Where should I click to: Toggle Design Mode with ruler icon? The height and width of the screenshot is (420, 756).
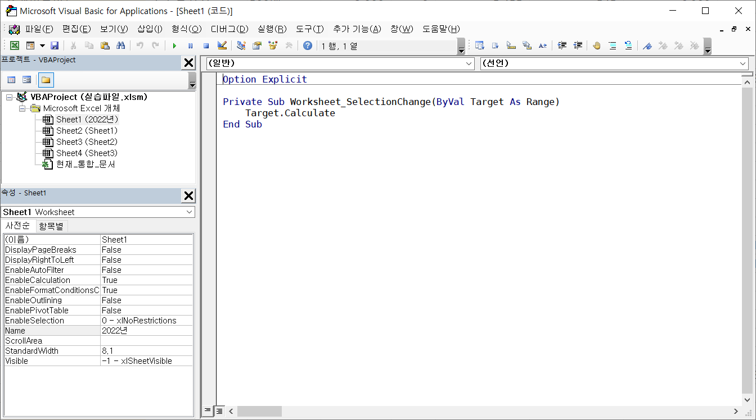[222, 45]
